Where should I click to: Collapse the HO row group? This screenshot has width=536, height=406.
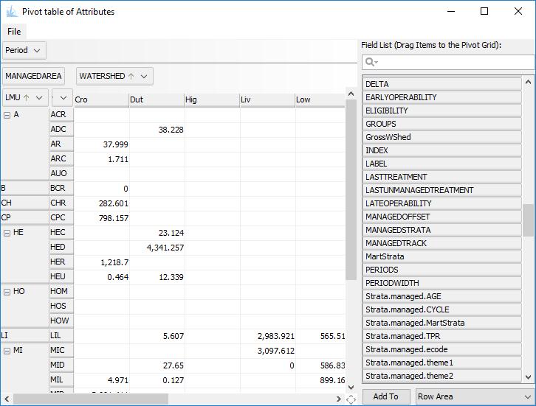pyautogui.click(x=7, y=292)
